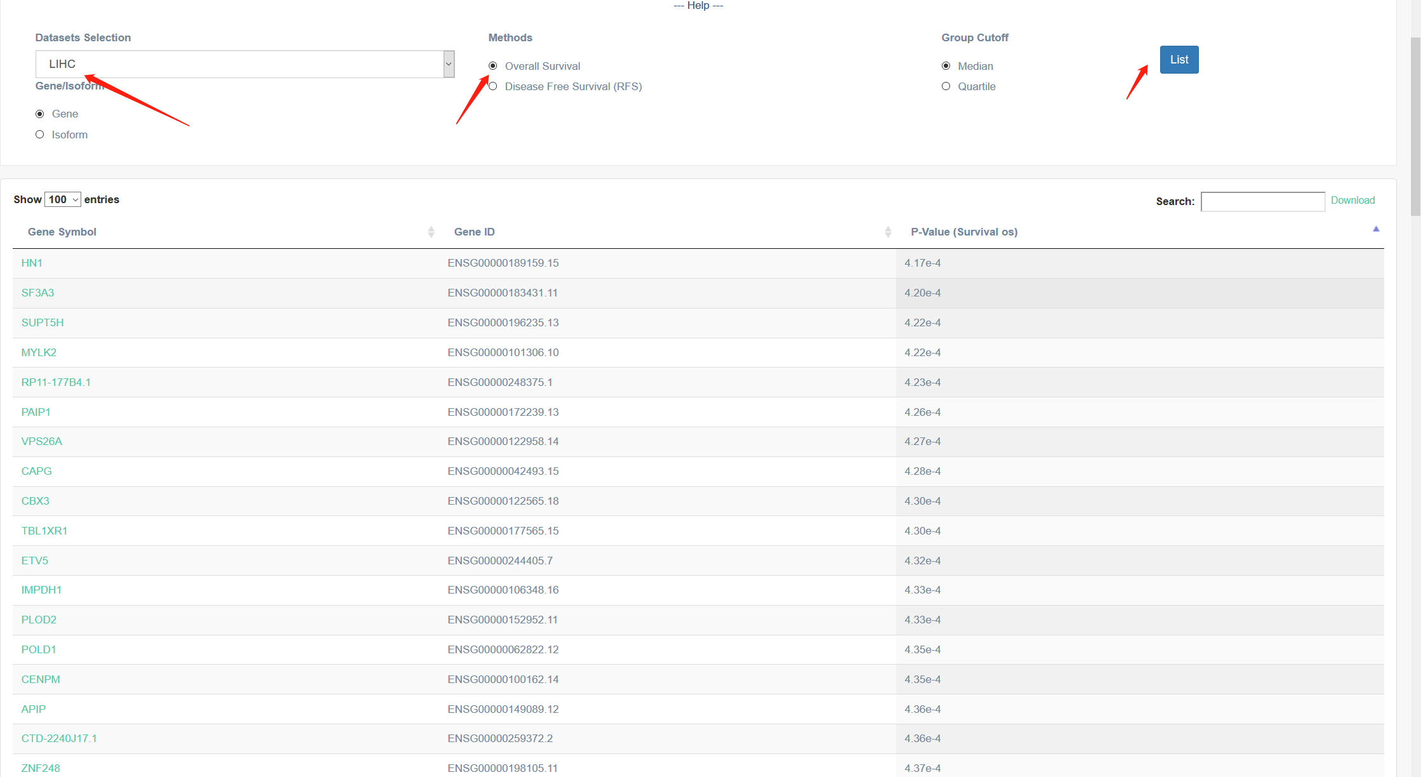Open the RP11-177B4.1 gene link
This screenshot has width=1421, height=777.
[56, 382]
